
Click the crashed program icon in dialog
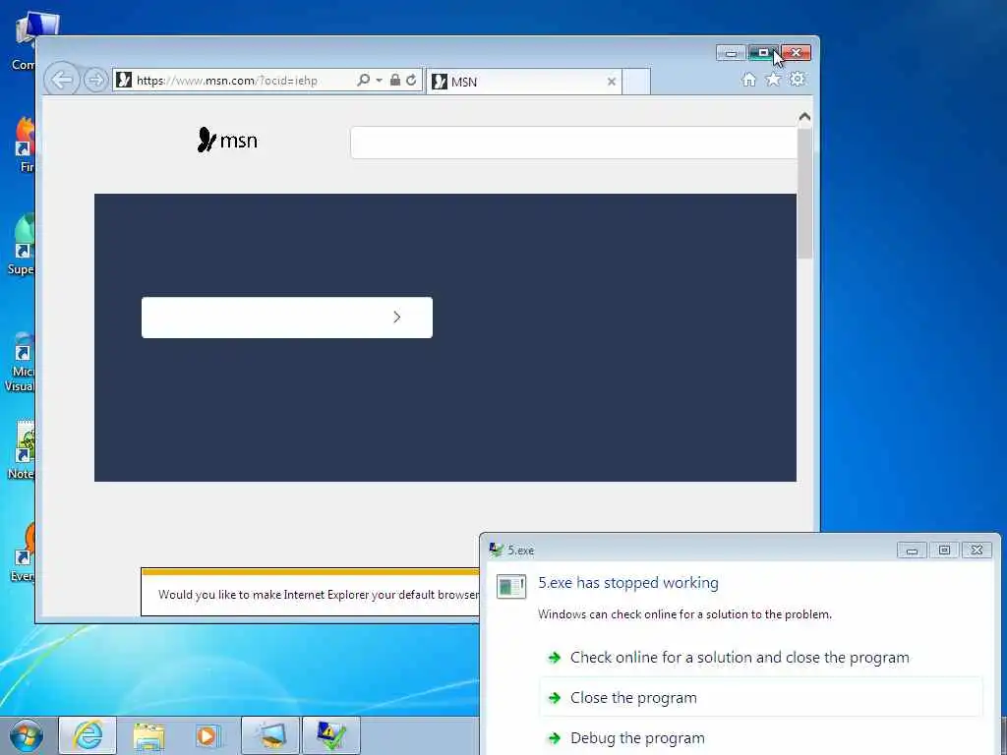[511, 587]
